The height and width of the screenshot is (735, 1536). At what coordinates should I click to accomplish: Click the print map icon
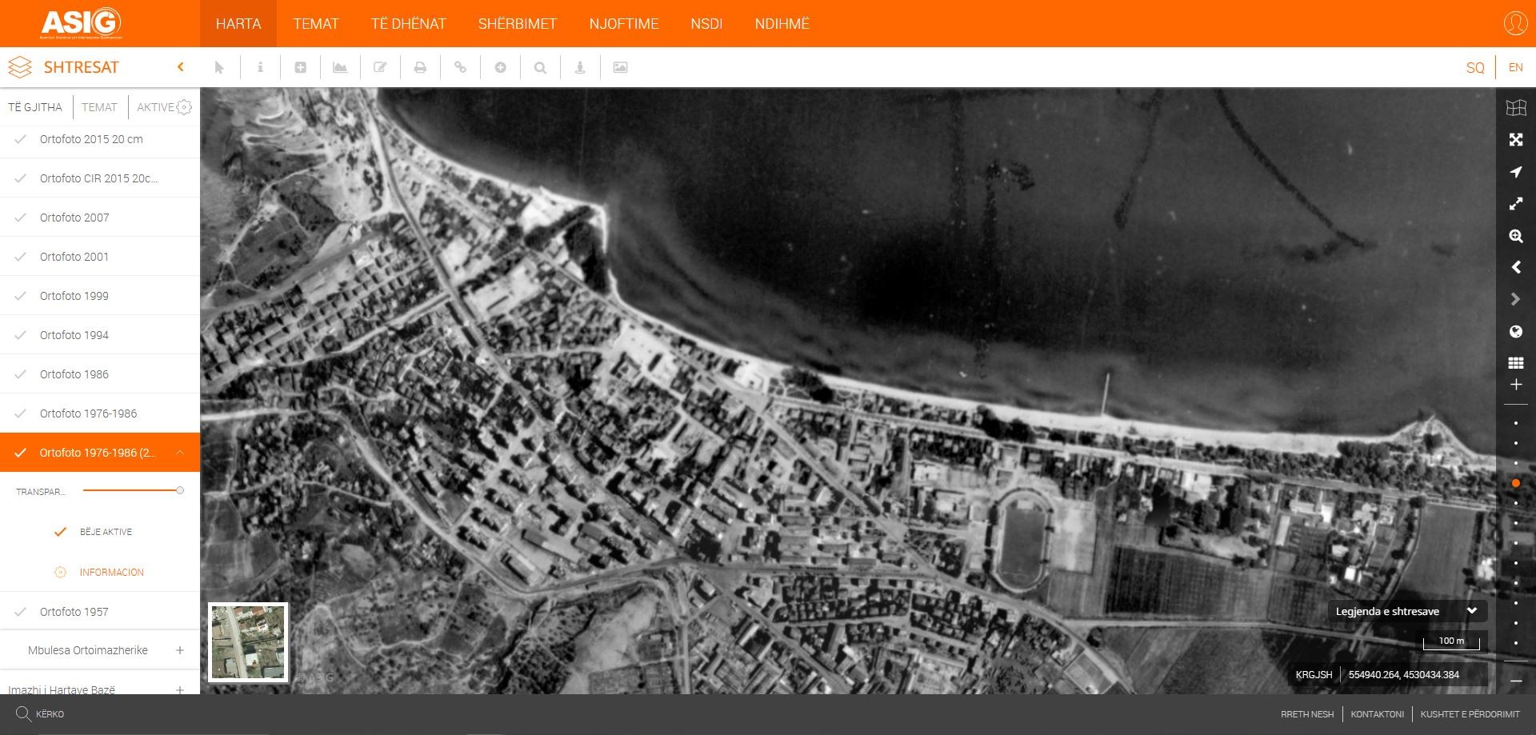420,68
